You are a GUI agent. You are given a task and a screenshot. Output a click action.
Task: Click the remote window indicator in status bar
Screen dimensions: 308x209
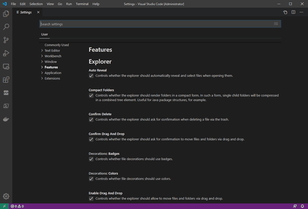pos(4,206)
